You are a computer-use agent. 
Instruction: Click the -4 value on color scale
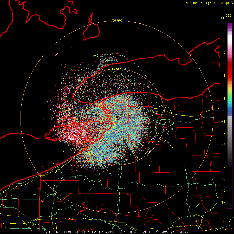point(223,156)
